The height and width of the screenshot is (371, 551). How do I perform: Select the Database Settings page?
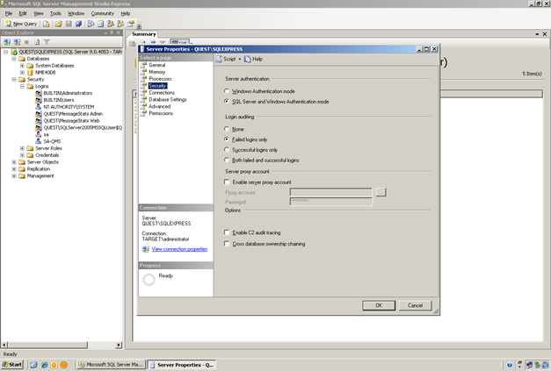(x=168, y=100)
